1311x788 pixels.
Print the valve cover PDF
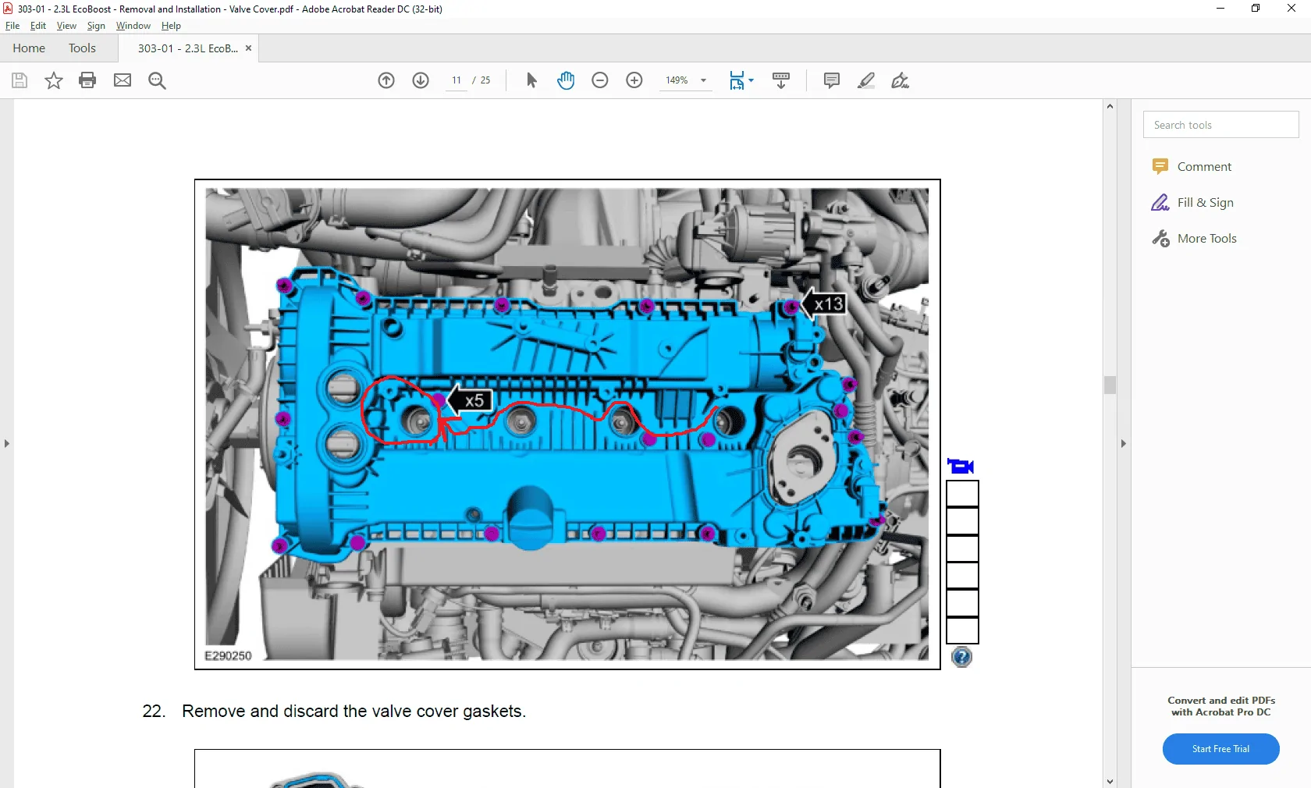87,80
